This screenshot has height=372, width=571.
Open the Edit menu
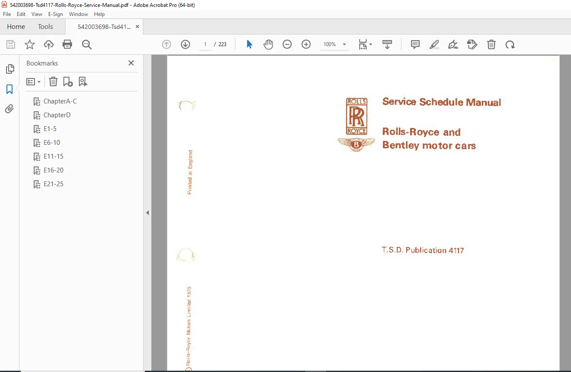click(x=21, y=14)
